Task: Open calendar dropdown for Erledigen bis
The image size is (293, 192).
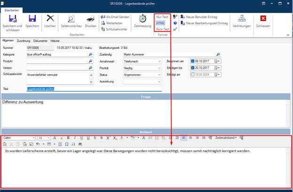Action: click(x=217, y=68)
